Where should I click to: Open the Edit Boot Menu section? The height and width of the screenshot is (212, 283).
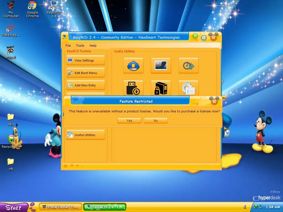click(x=86, y=73)
